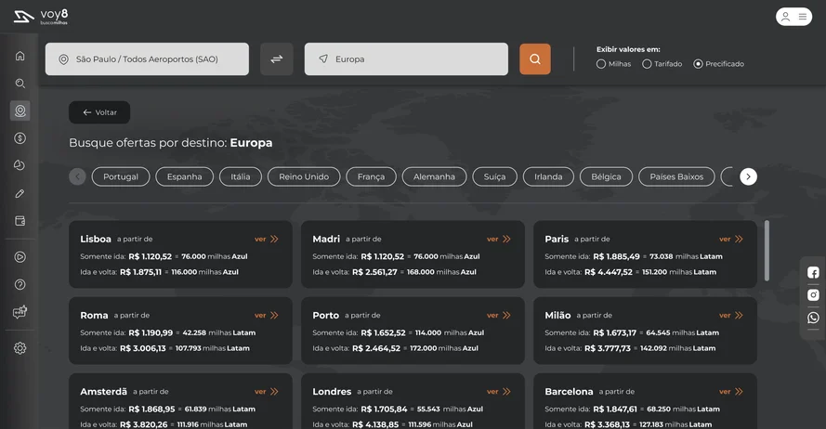This screenshot has width=826, height=429.
Task: Click the Voltar back button
Action: click(x=99, y=112)
